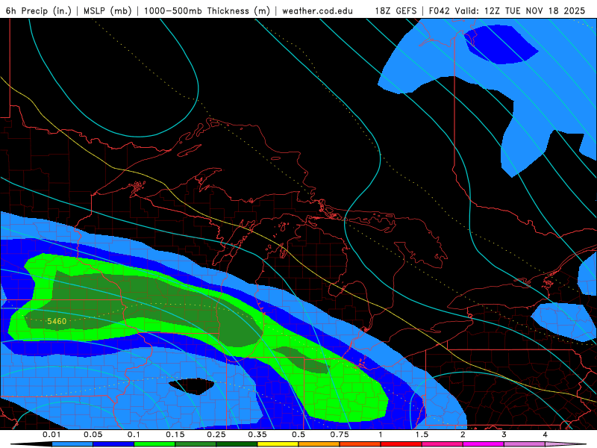Screen dimensions: 597x448
Task: Select the 0.01 legend value
Action: point(51,435)
